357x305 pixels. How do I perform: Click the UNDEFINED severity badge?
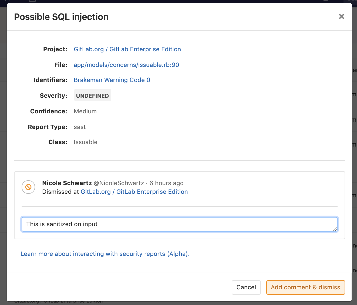[92, 95]
